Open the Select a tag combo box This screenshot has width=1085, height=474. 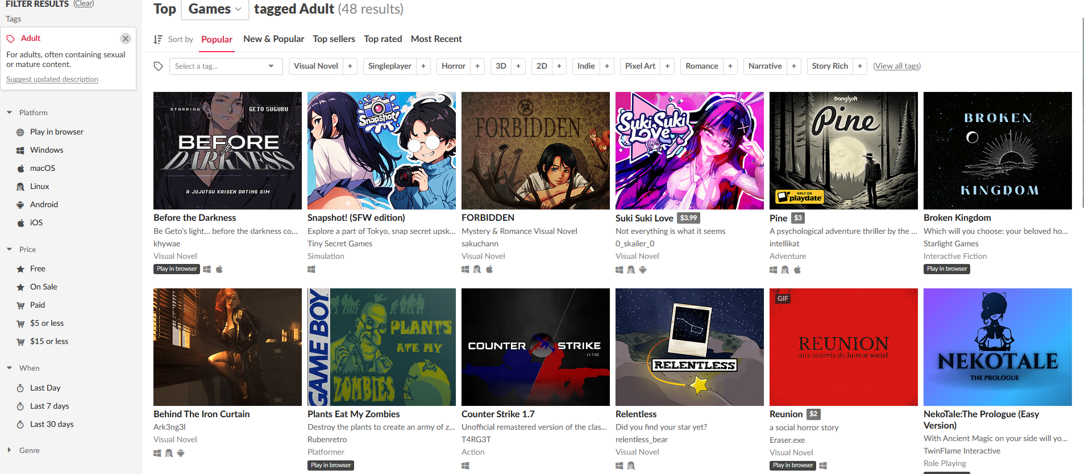[x=226, y=66]
